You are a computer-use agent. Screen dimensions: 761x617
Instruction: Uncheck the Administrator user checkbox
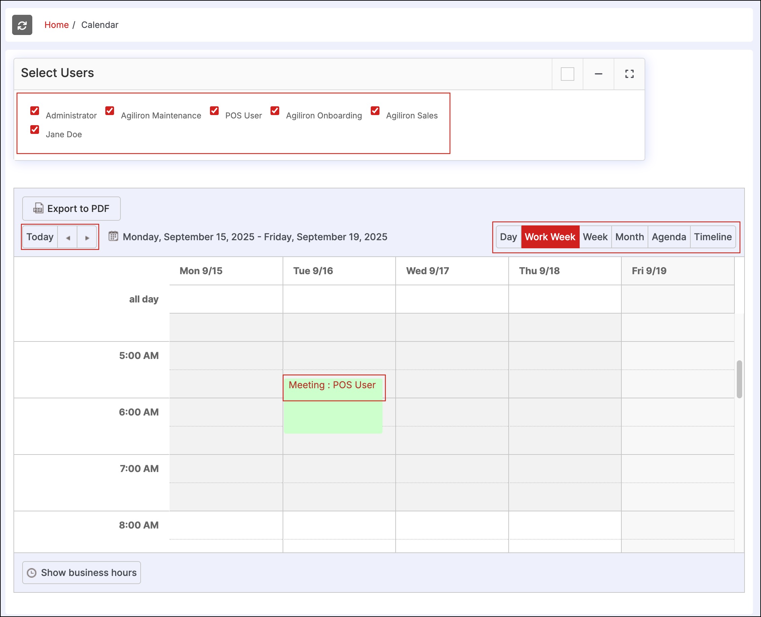pos(34,111)
